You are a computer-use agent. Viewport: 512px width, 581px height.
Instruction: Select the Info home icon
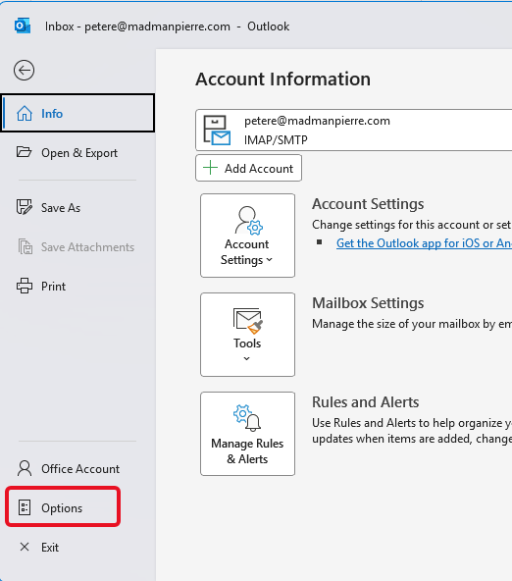[25, 114]
